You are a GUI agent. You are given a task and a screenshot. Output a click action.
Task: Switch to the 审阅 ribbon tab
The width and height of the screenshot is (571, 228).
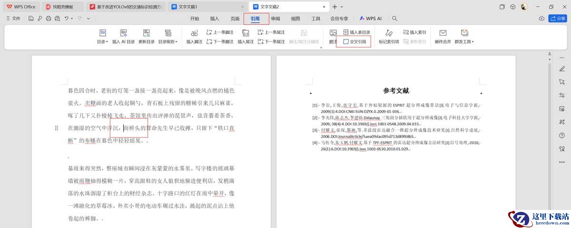(276, 19)
